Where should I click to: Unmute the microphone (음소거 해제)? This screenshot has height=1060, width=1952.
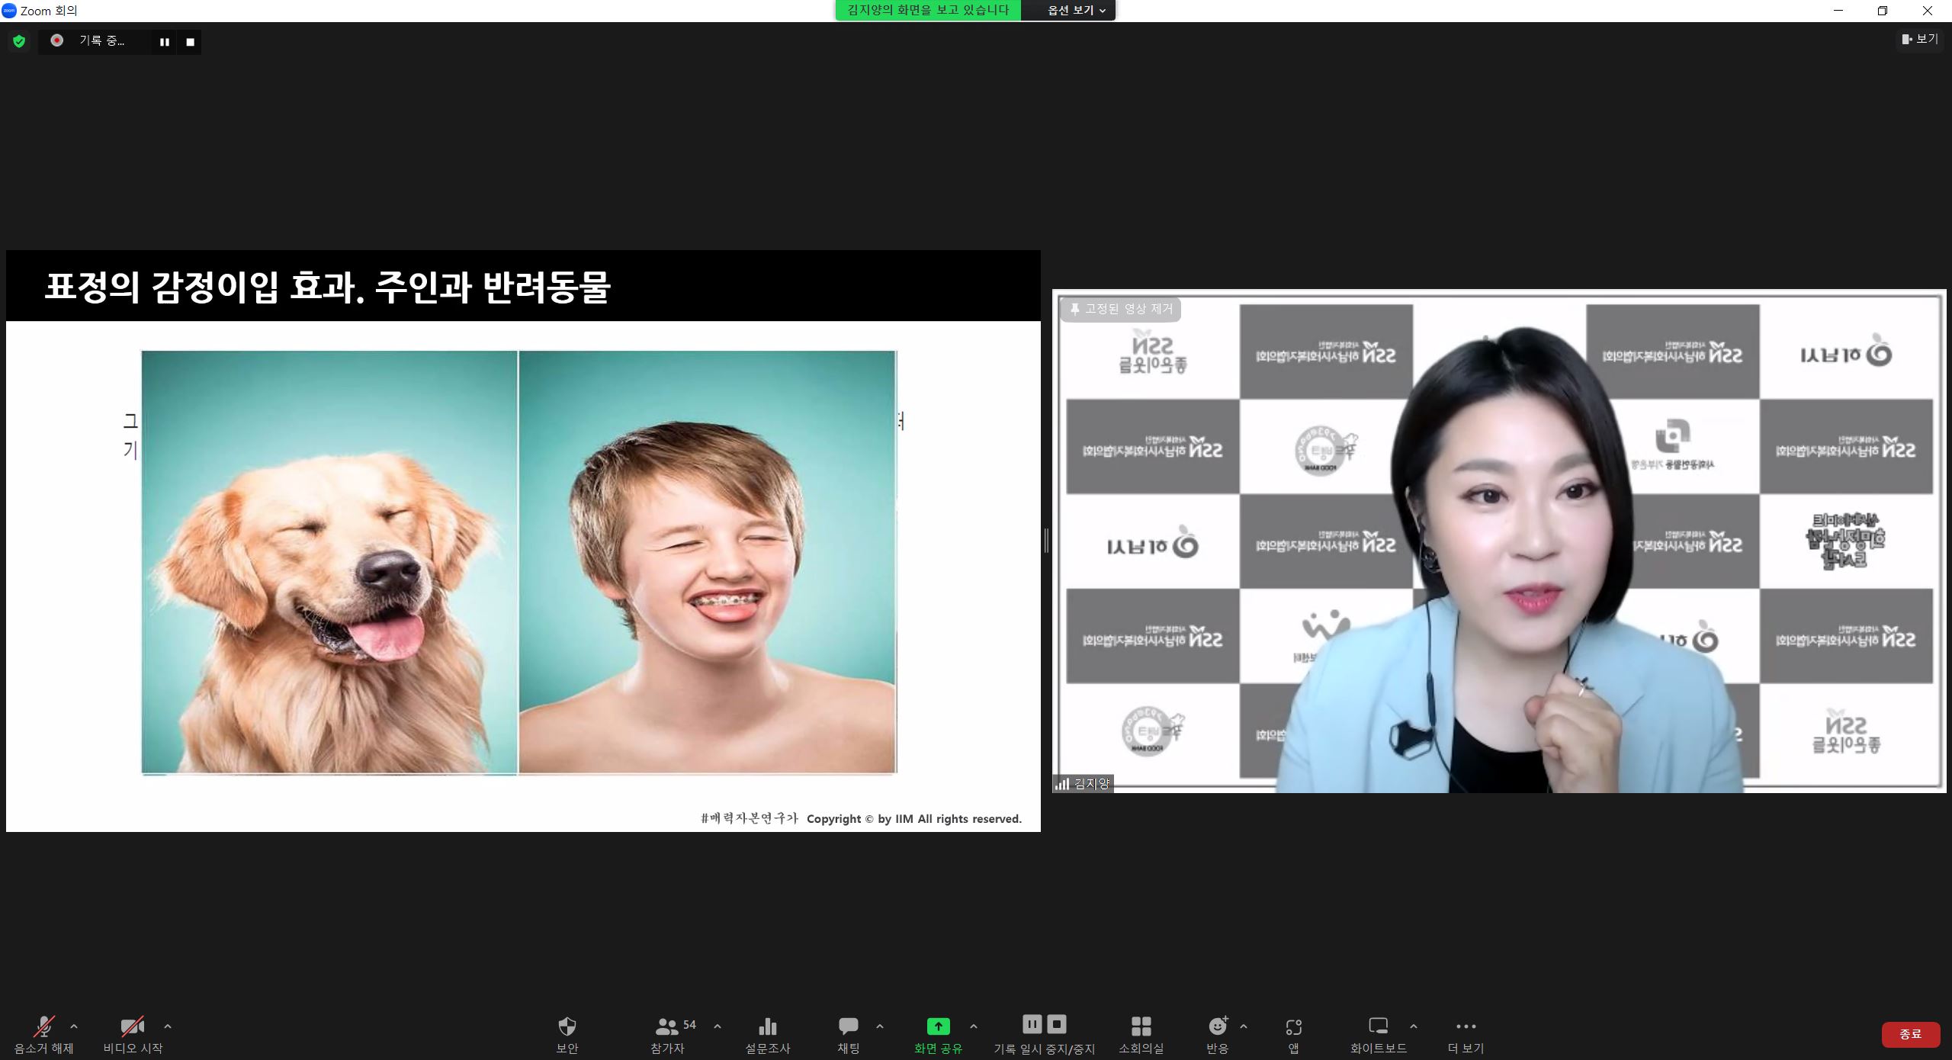coord(44,1026)
